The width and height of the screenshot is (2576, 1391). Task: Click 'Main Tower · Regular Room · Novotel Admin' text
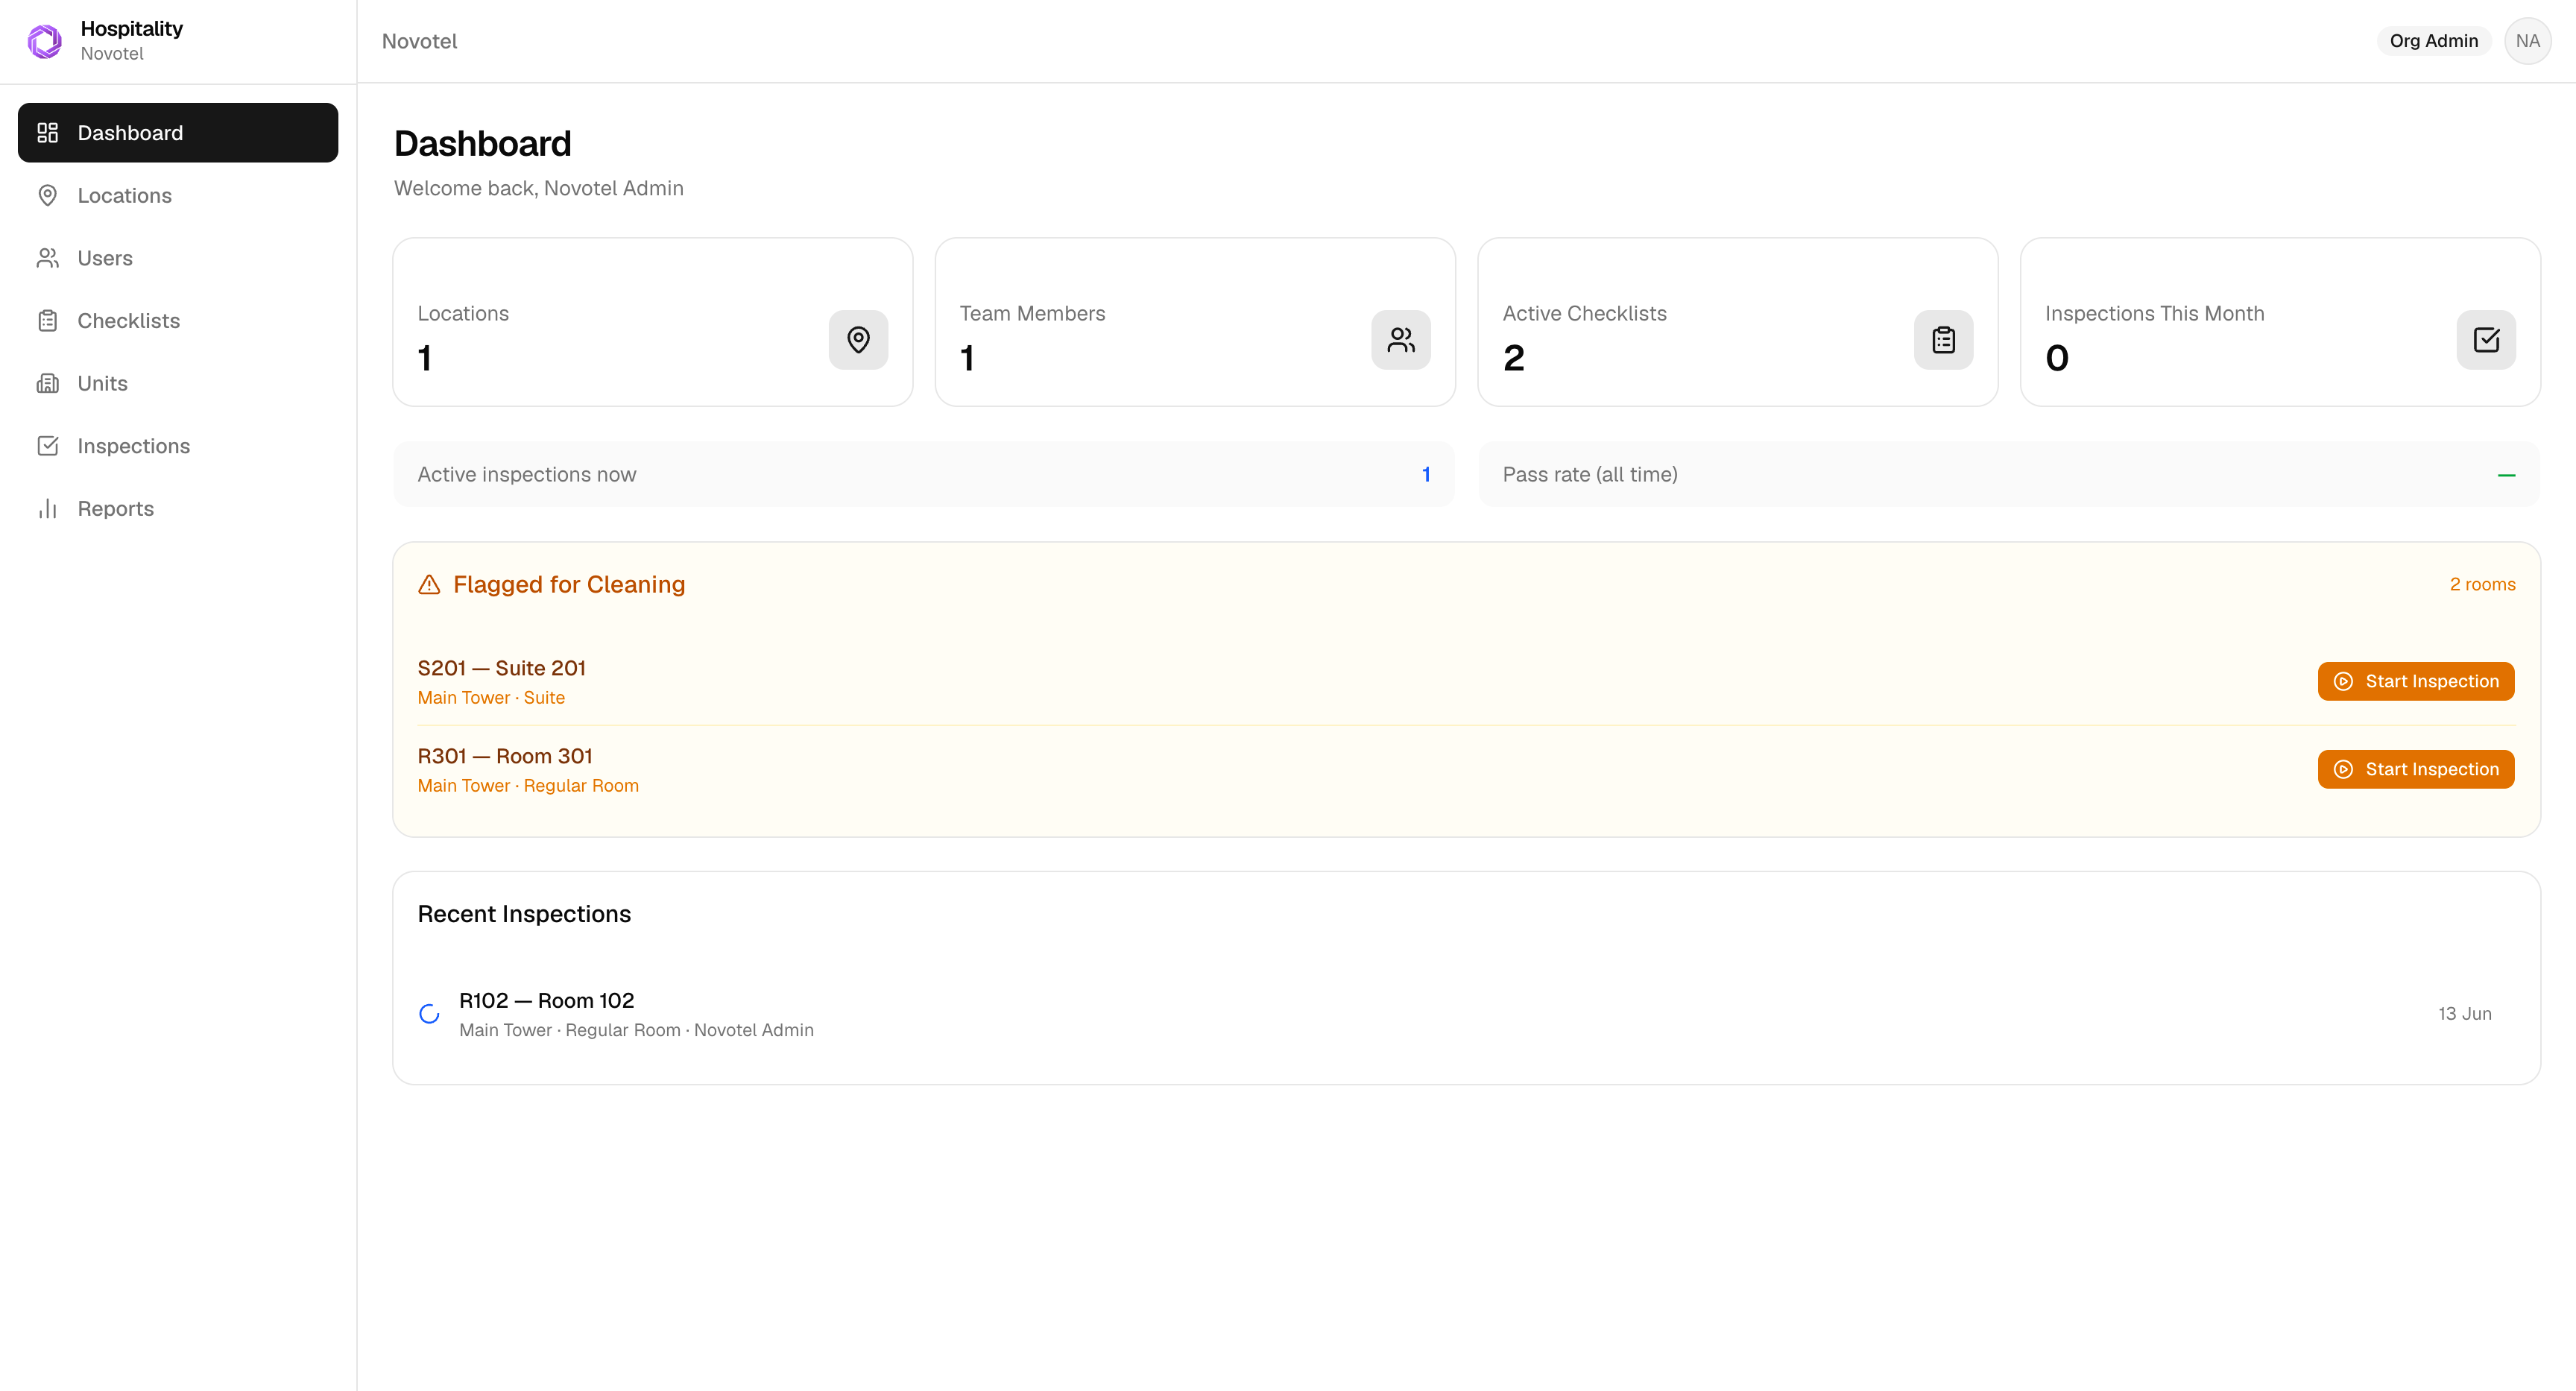[x=636, y=1030]
